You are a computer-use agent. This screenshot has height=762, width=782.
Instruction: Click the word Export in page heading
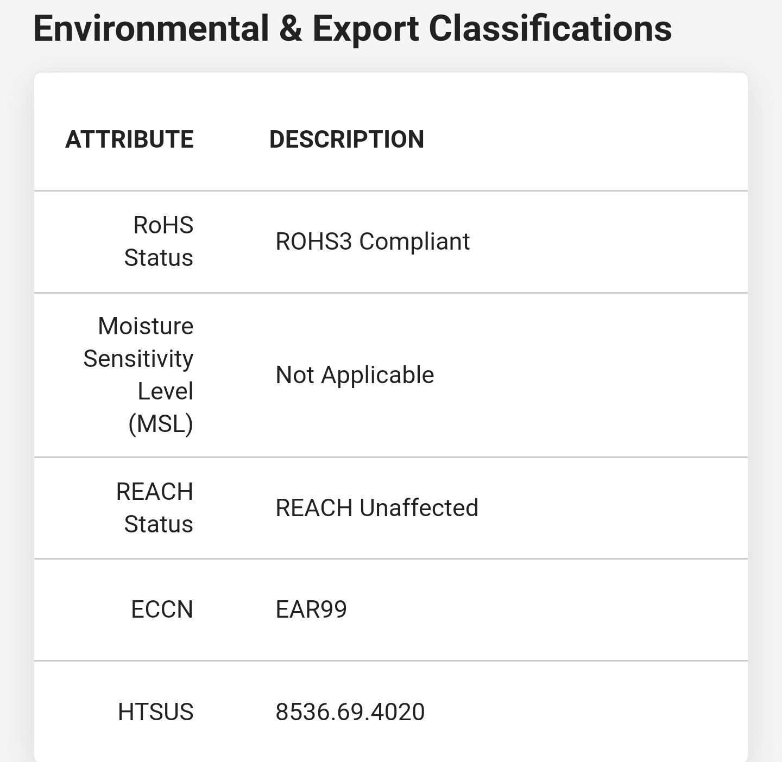pos(365,29)
